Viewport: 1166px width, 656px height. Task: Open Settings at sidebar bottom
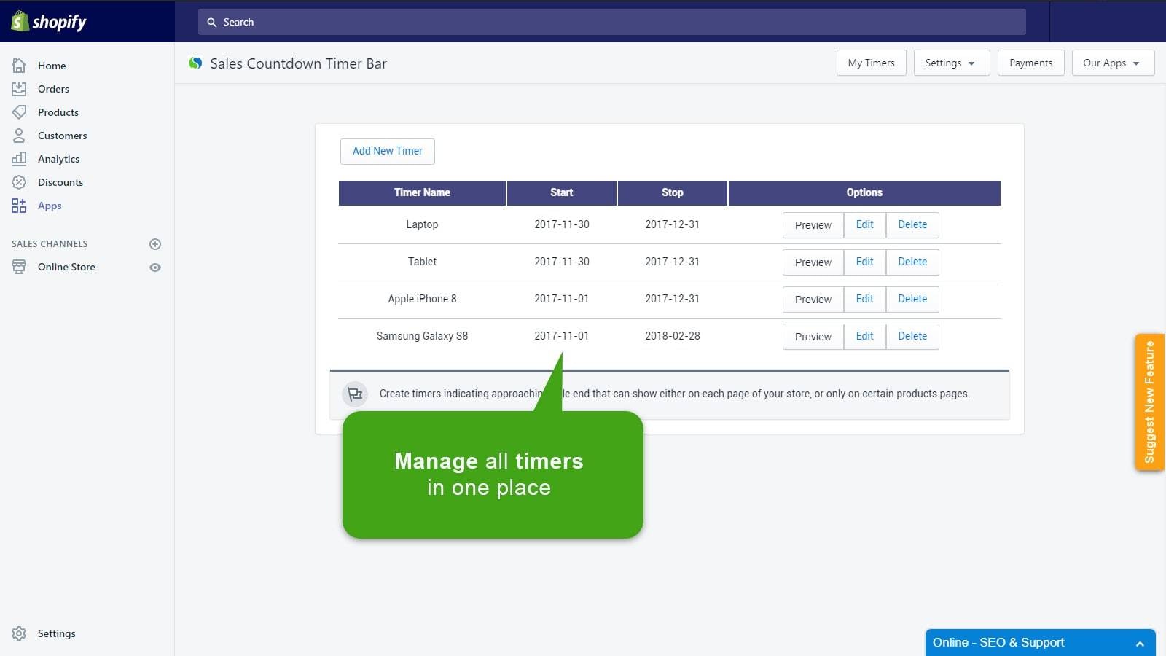57,633
